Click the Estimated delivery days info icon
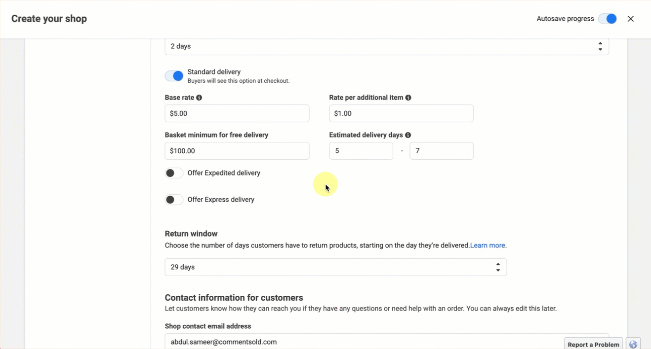This screenshot has height=349, width=651. 408,135
